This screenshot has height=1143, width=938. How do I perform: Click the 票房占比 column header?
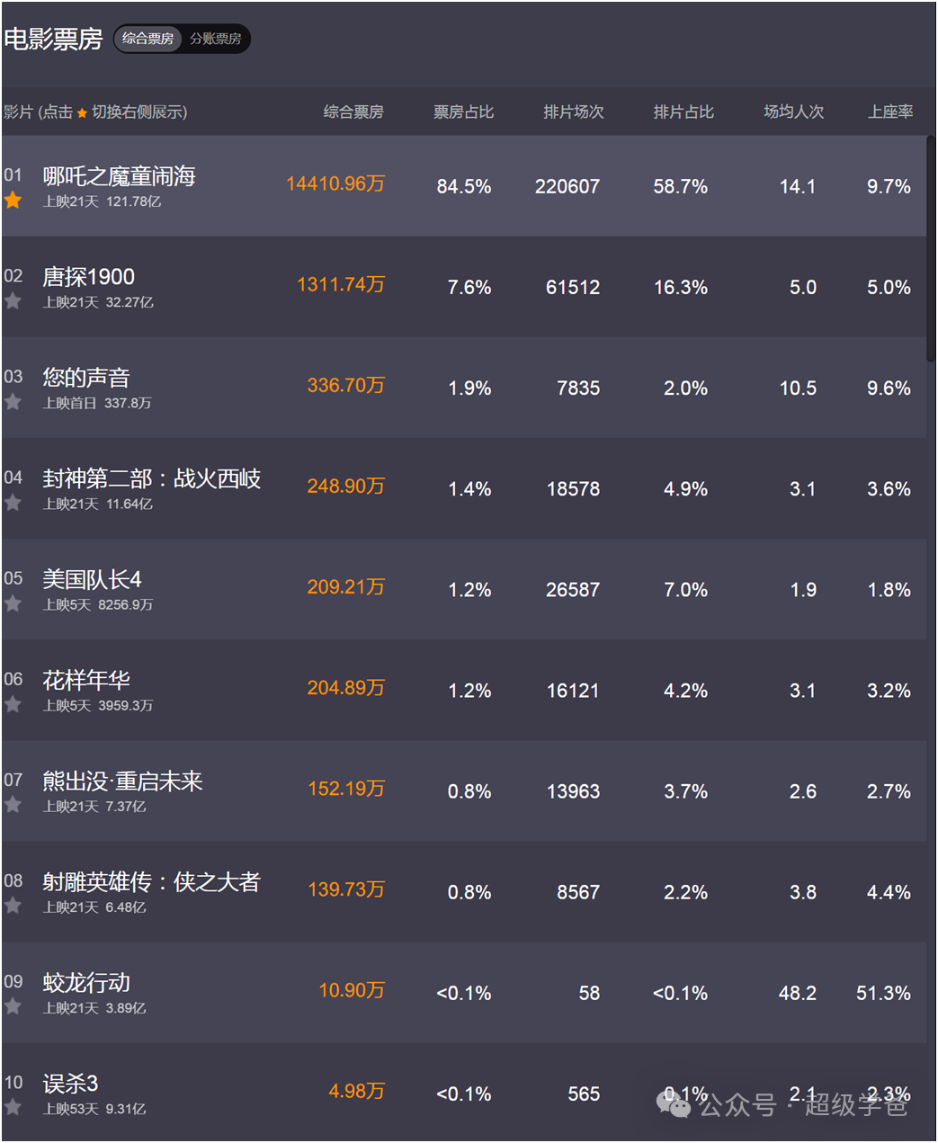(463, 112)
